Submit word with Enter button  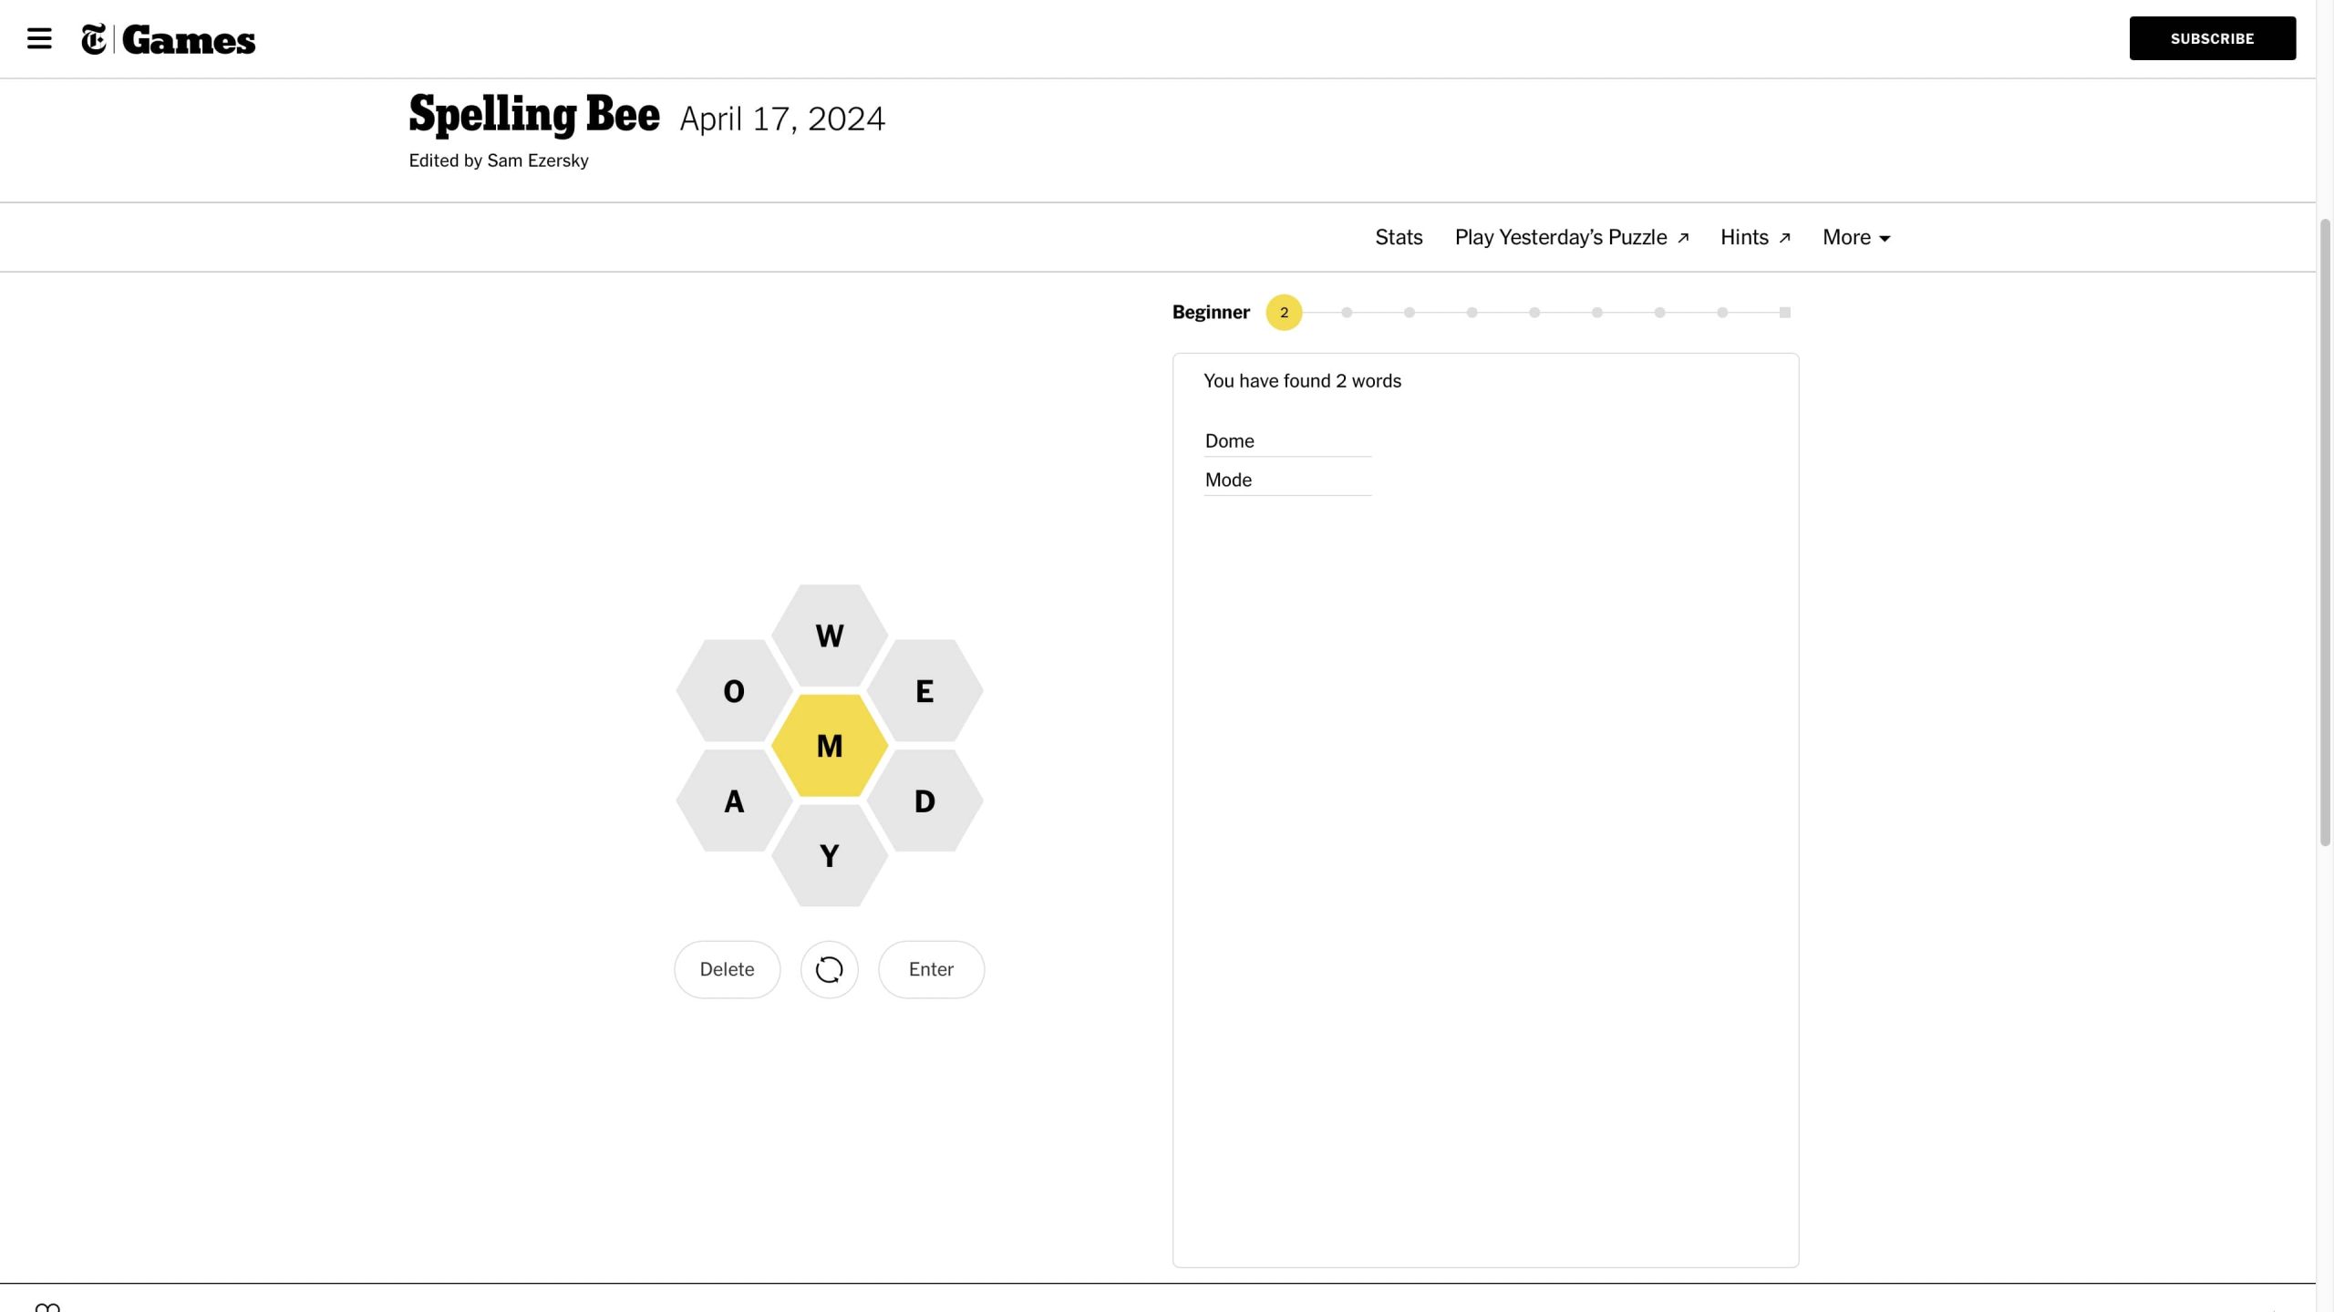click(x=931, y=969)
